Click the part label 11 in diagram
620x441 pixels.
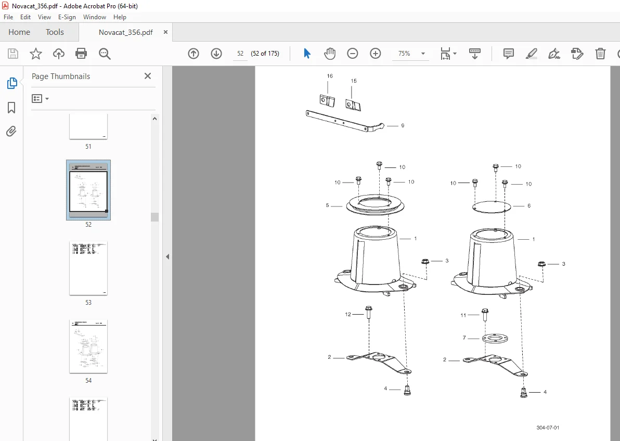click(463, 315)
